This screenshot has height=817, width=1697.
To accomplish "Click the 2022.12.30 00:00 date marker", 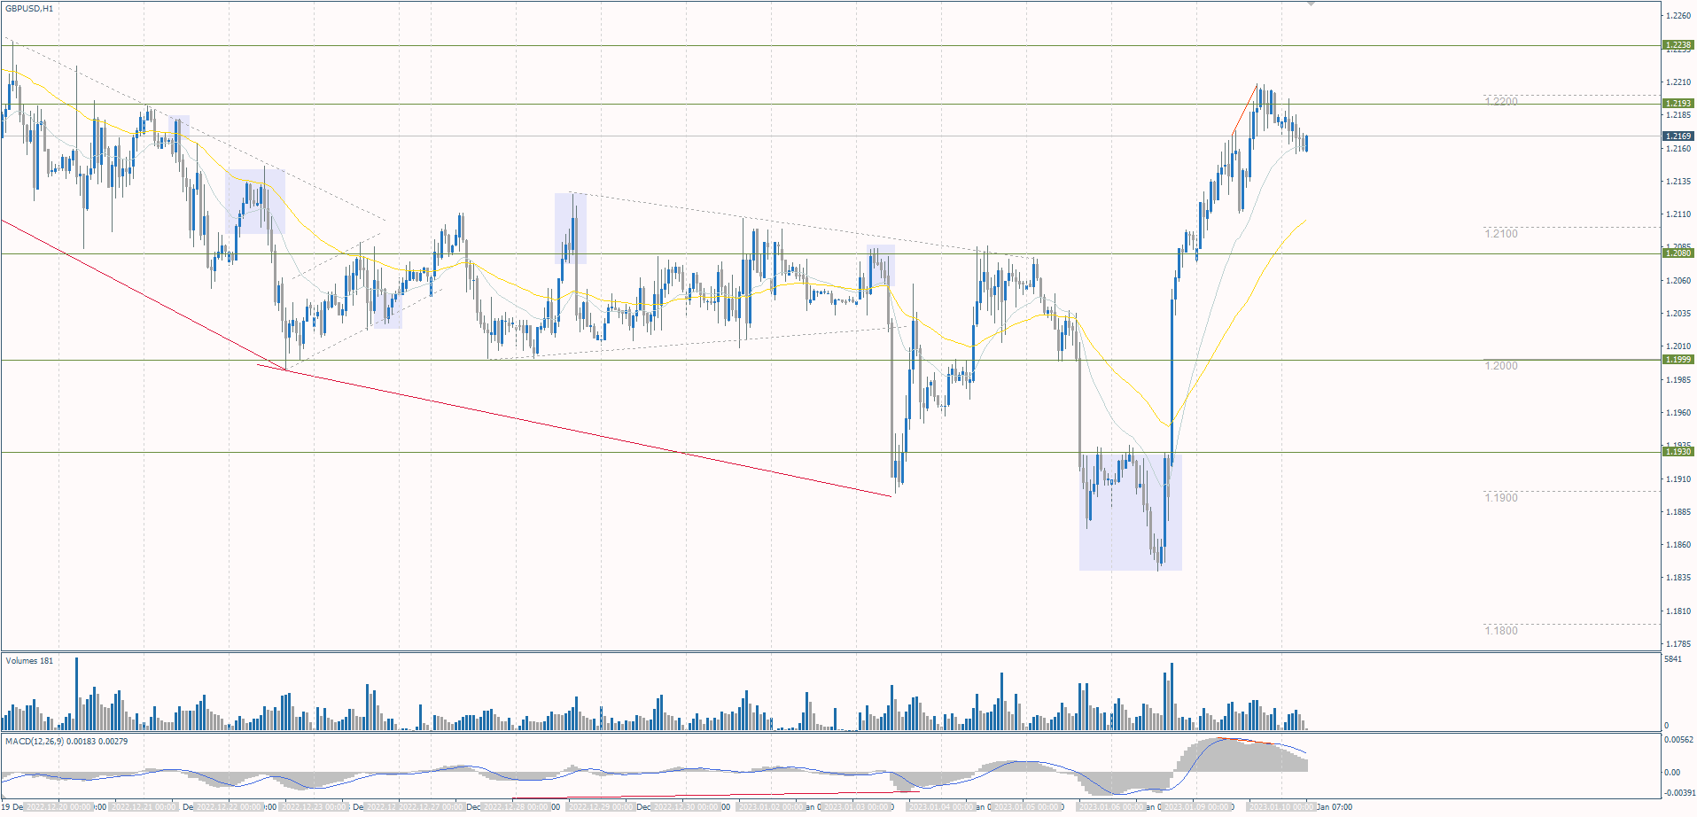I will click(686, 807).
